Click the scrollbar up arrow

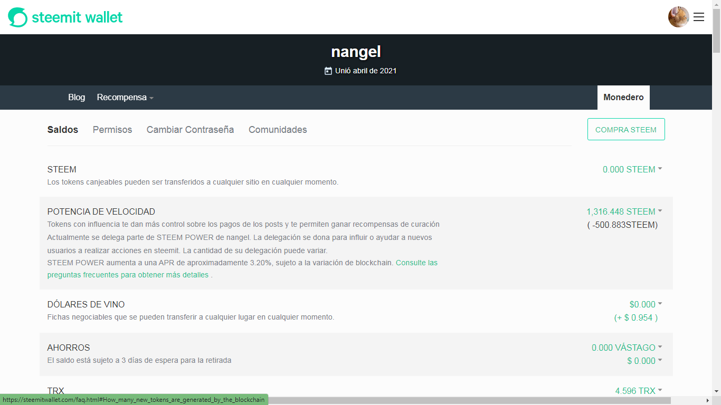tap(716, 4)
